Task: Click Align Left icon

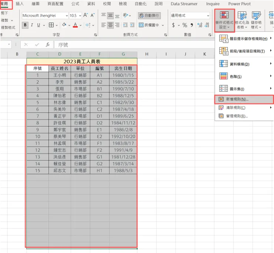Action: click(103, 25)
